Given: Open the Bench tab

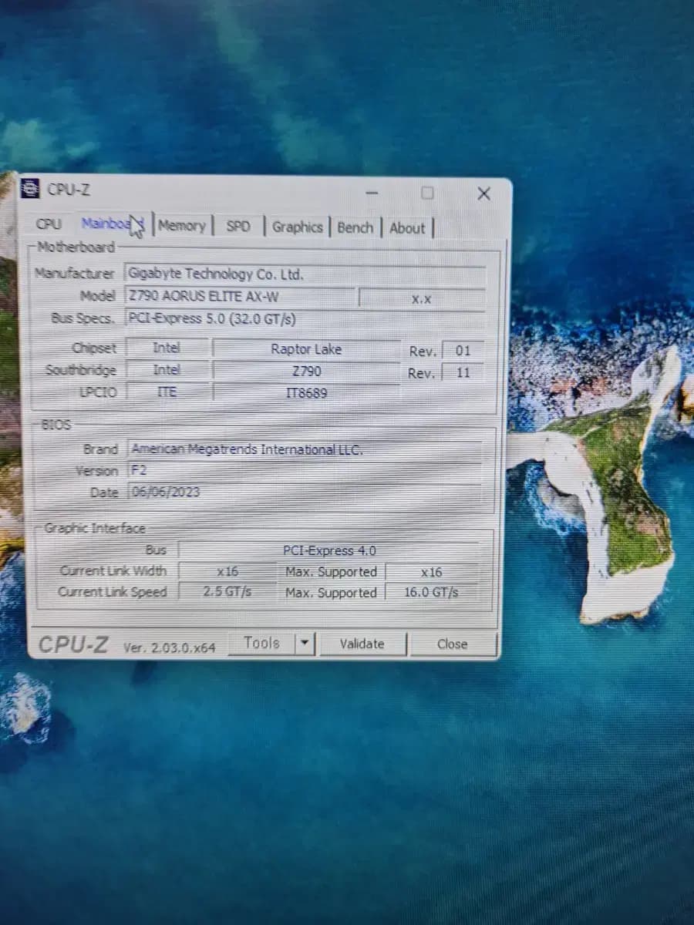Looking at the screenshot, I should pyautogui.click(x=355, y=228).
